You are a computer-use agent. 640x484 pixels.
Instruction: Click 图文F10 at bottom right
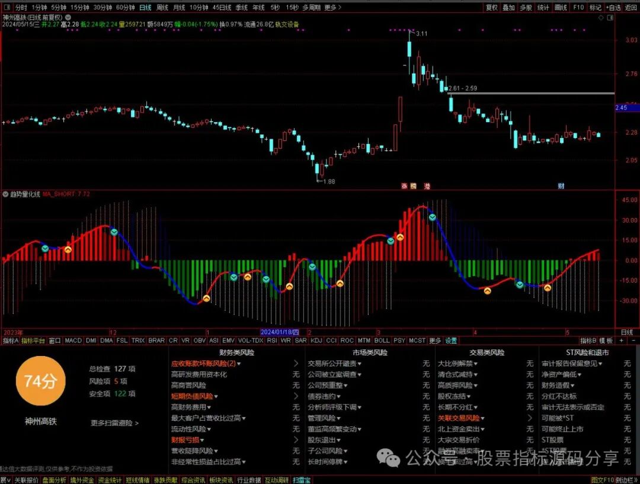coord(602,480)
